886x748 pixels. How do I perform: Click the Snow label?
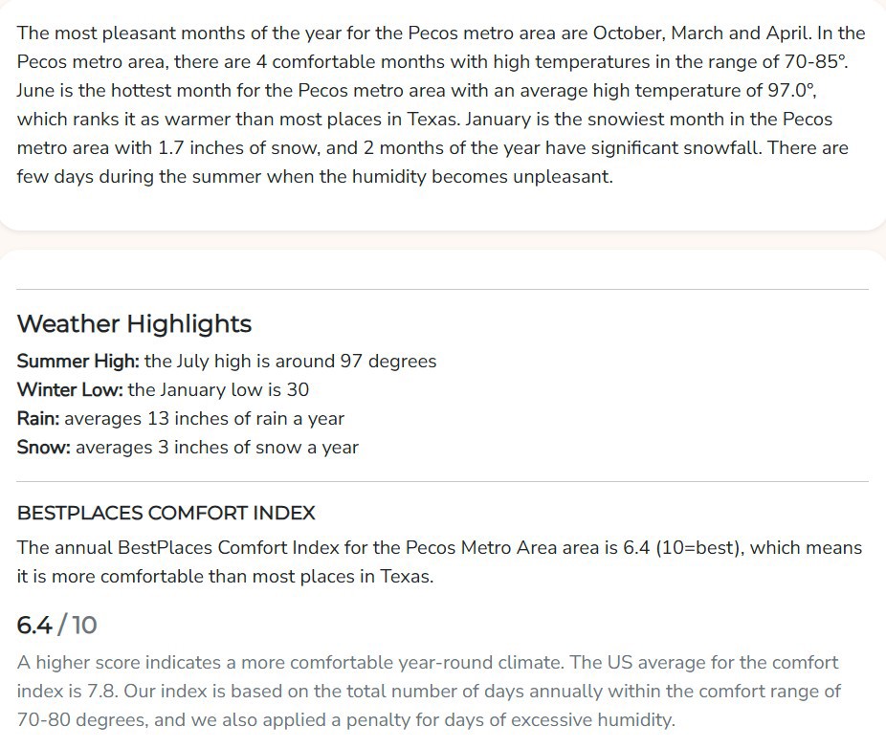click(x=44, y=448)
